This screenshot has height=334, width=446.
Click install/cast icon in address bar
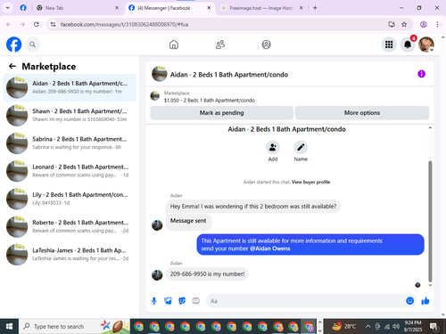pyautogui.click(x=392, y=24)
